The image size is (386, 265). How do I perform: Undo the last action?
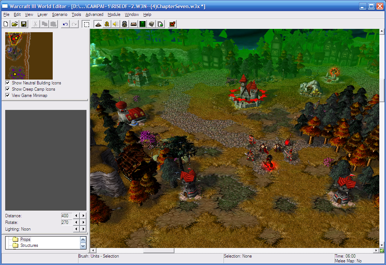(x=65, y=24)
